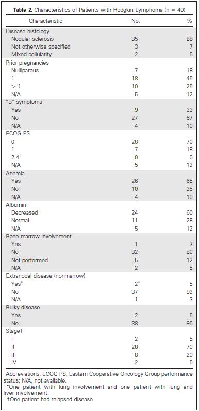
Task: Select the Characteristic column header
Action: [x=46, y=21]
